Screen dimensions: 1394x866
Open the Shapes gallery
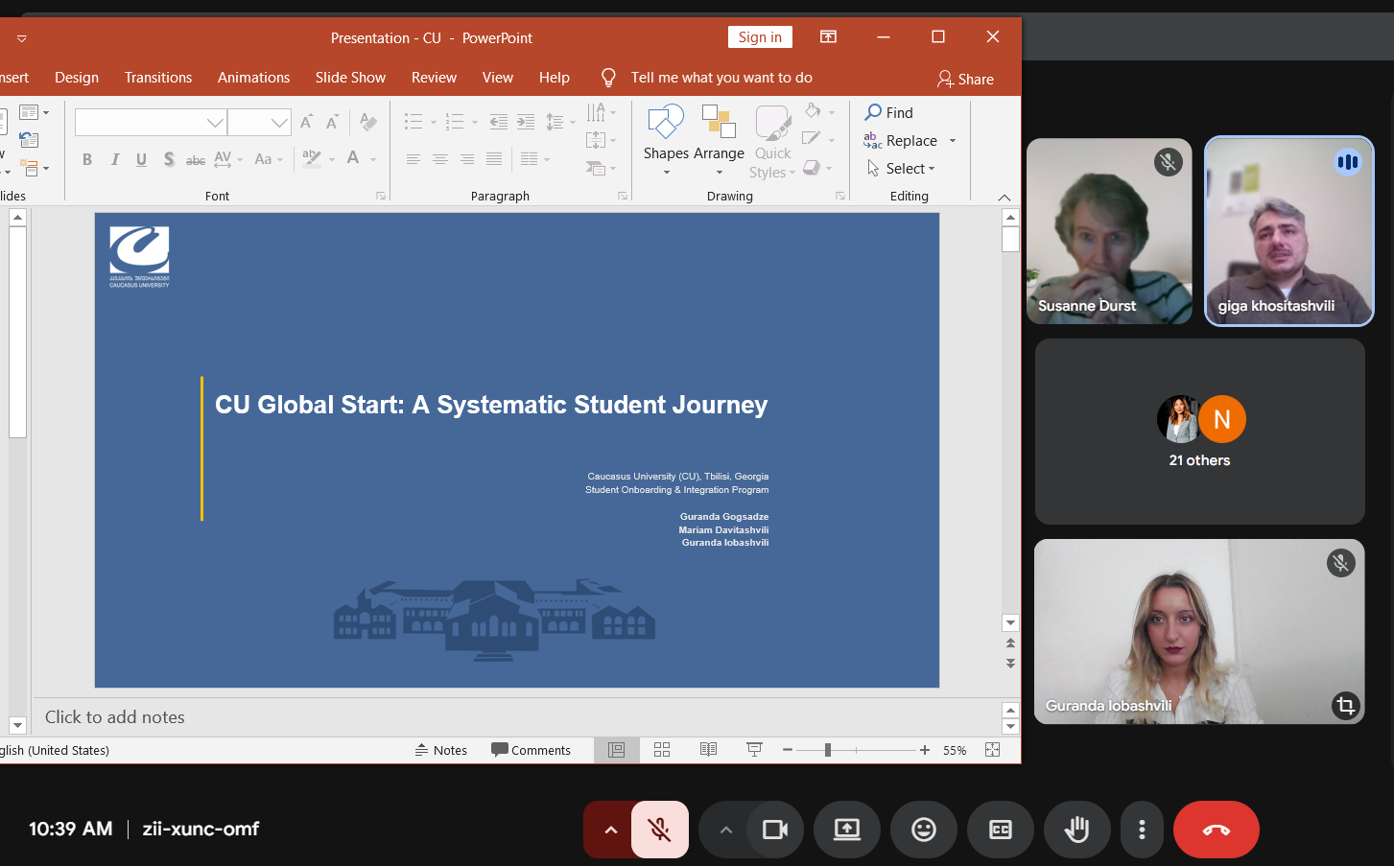[665, 139]
